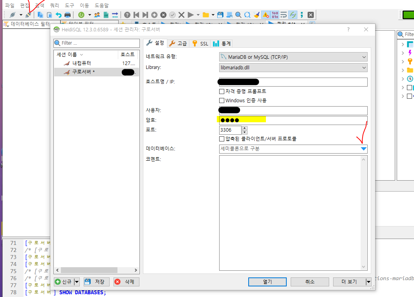
Task: Switch to the 통계 tab
Action: click(x=222, y=43)
